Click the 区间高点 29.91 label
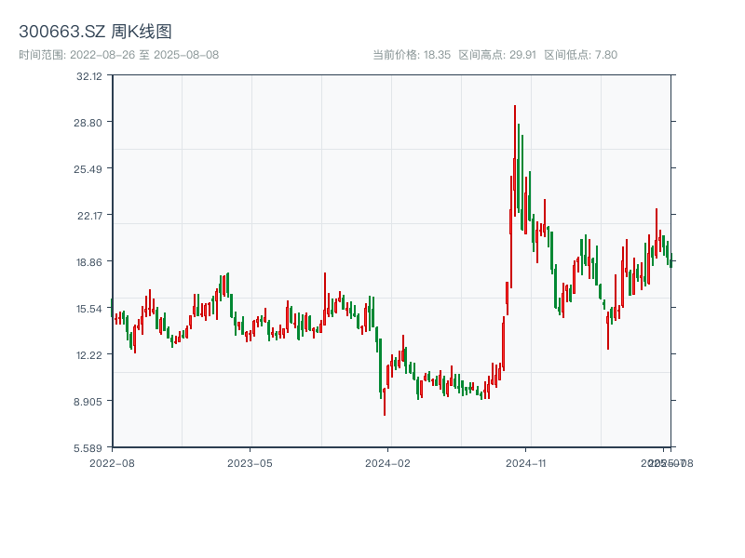The width and height of the screenshot is (745, 558). 497,55
